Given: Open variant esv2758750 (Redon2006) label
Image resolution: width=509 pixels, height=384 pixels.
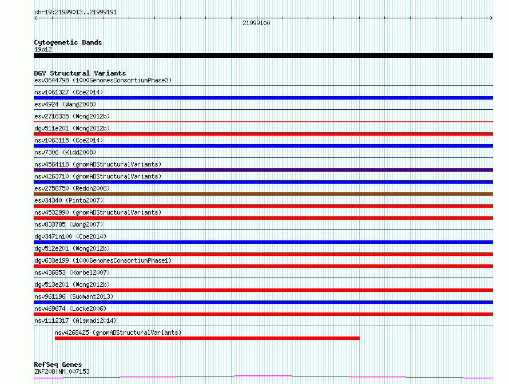Looking at the screenshot, I should (72, 188).
